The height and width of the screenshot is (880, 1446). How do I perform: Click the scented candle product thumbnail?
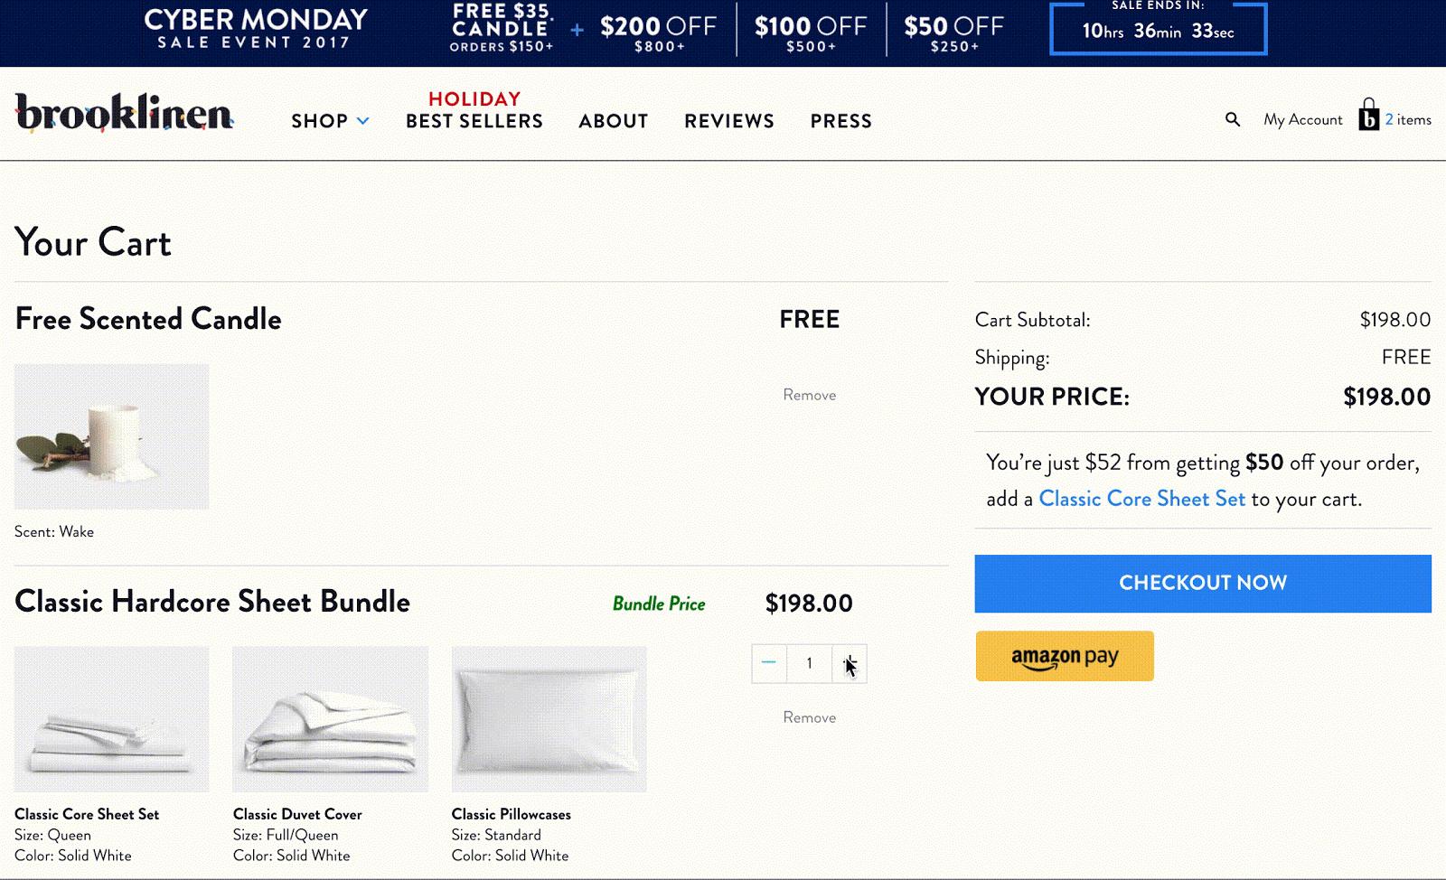tap(110, 436)
